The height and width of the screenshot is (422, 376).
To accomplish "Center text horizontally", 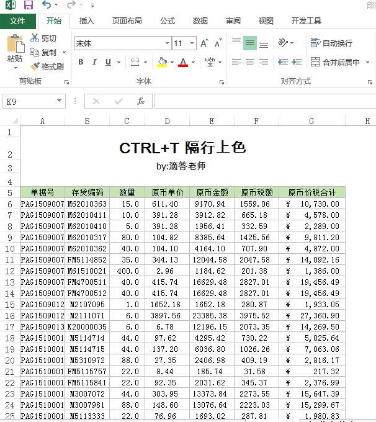I will click(x=250, y=62).
